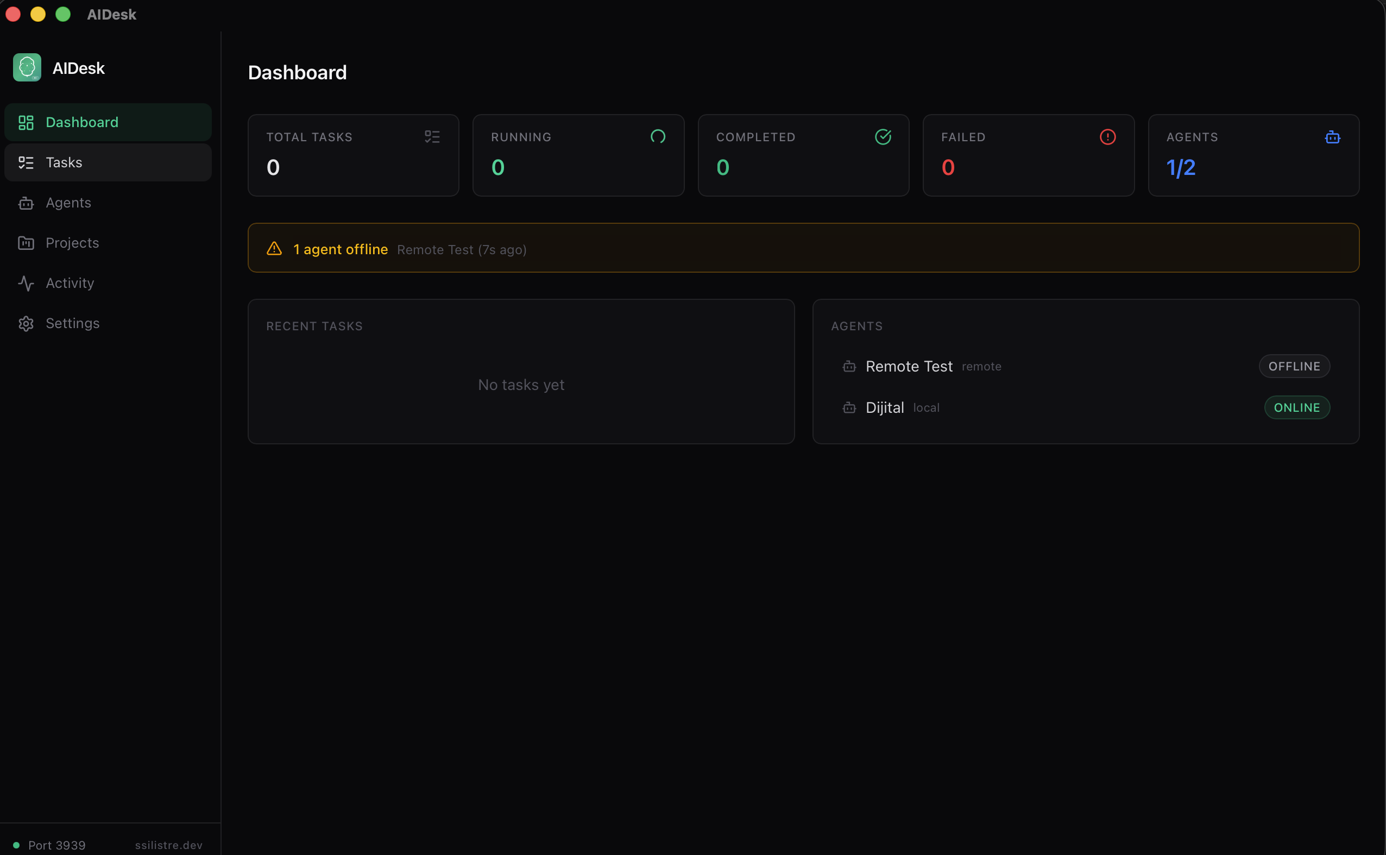Toggle the OFFLINE status badge for Remote Test
The height and width of the screenshot is (855, 1386).
click(x=1294, y=367)
